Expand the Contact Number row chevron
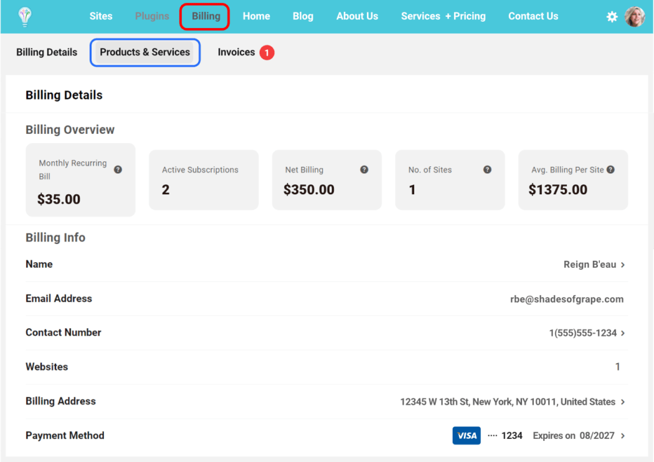Image resolution: width=654 pixels, height=462 pixels. click(x=623, y=333)
